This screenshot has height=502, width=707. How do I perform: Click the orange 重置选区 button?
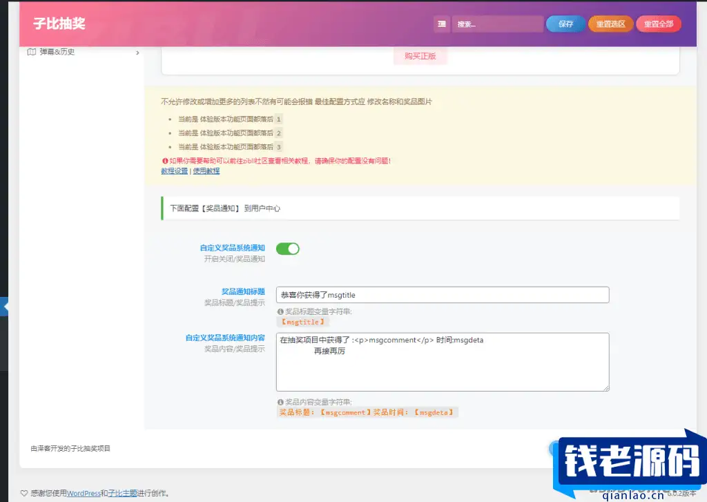pos(610,24)
